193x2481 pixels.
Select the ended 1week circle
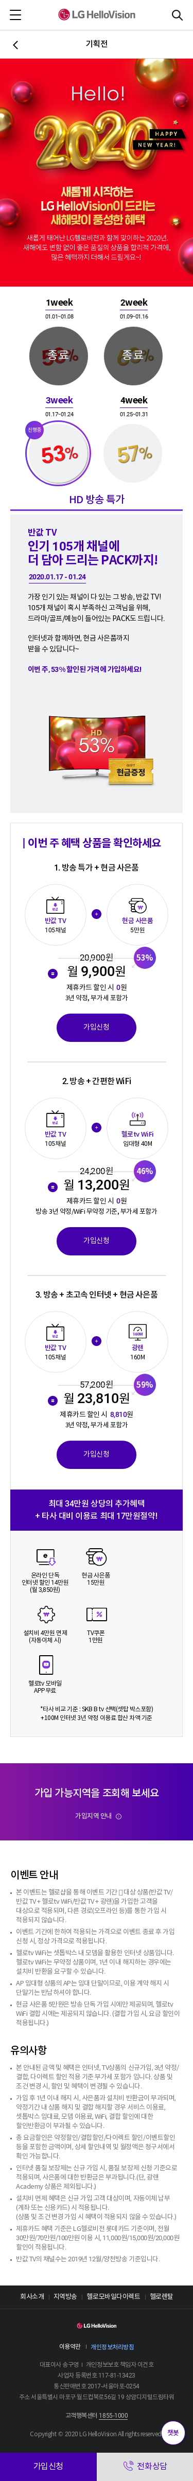tap(59, 356)
